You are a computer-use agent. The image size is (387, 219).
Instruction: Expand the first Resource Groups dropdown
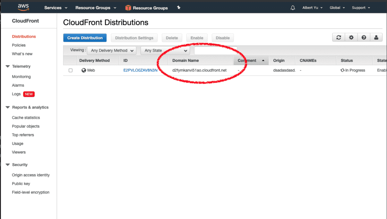click(96, 8)
